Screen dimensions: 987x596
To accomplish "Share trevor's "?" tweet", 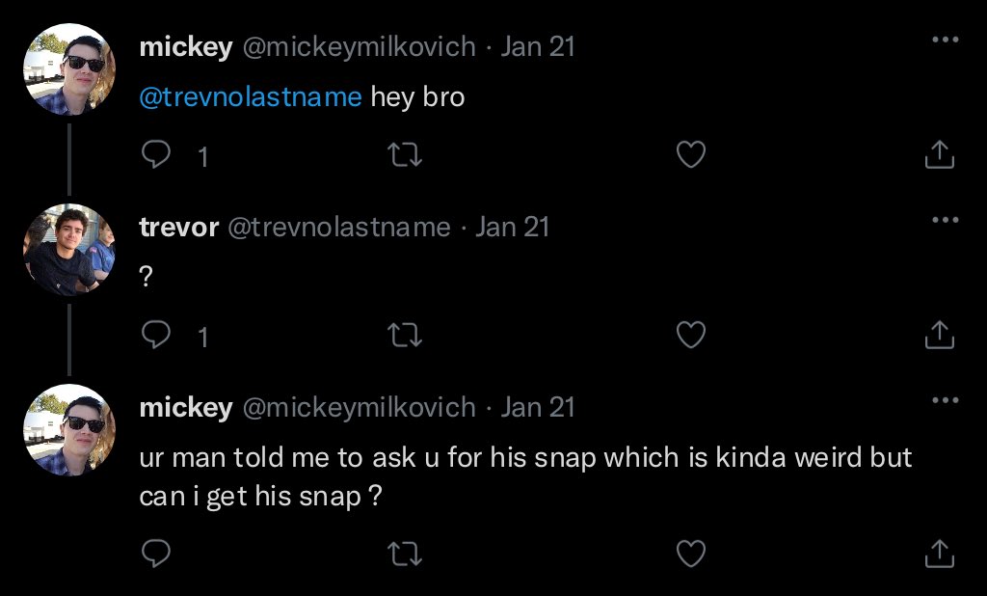I will tap(939, 335).
